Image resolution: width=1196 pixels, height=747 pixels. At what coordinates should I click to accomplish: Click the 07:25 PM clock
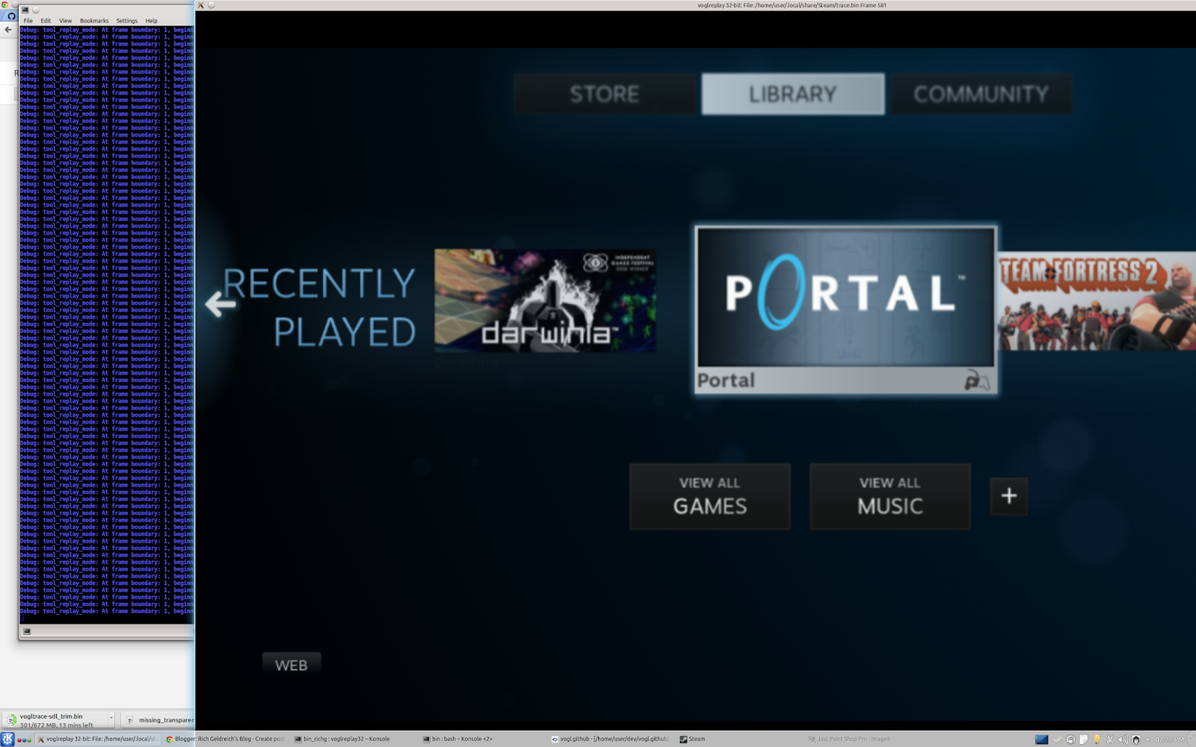click(1169, 740)
